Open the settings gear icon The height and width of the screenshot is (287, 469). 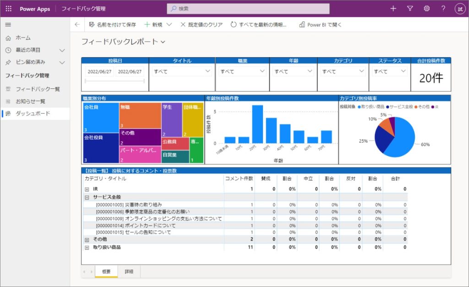(x=426, y=9)
